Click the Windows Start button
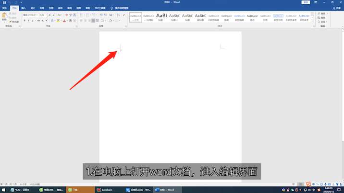The image size is (344, 193). pos(4,190)
